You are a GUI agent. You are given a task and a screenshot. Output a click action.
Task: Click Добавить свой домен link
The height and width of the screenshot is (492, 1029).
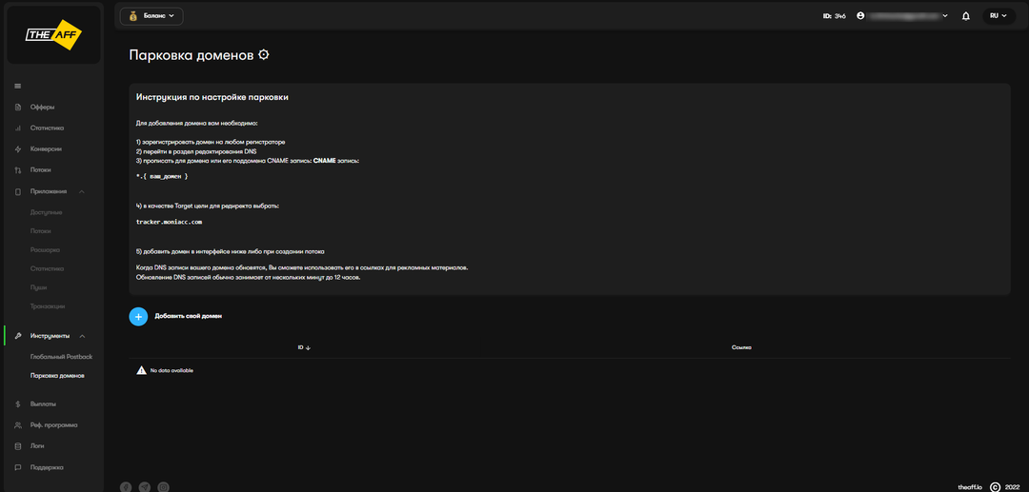tap(188, 316)
